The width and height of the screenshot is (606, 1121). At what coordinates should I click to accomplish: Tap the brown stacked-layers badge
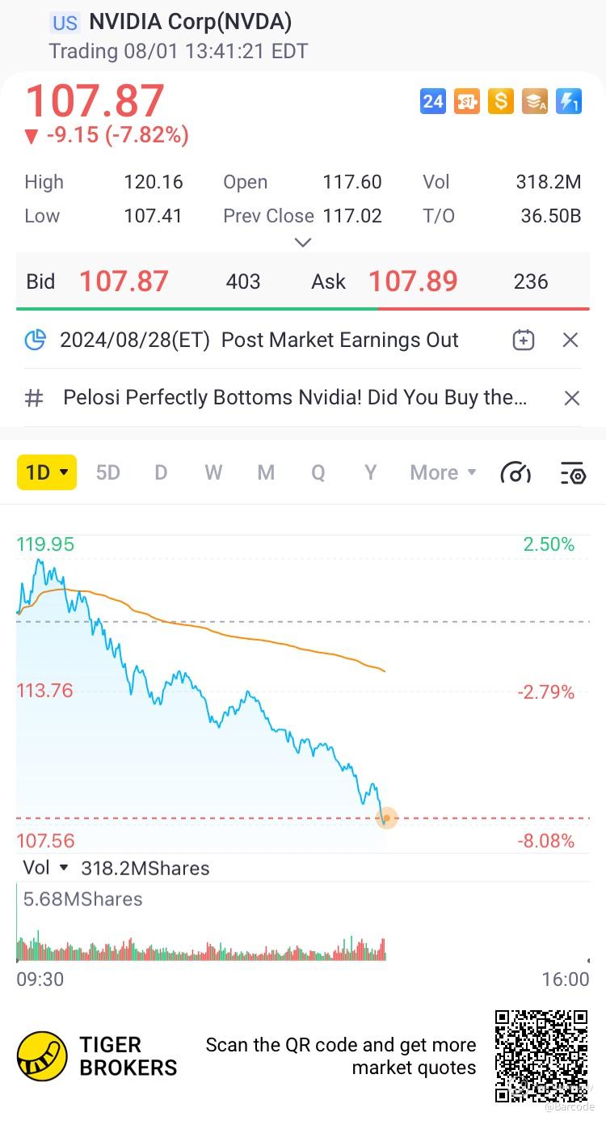(x=534, y=101)
